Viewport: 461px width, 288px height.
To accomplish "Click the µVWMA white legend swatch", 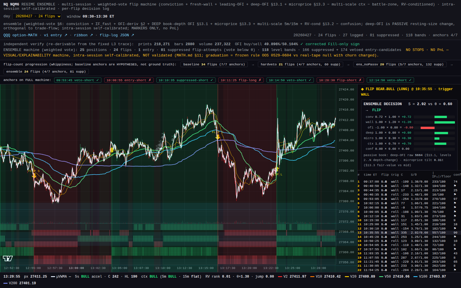I will pos(53,276).
